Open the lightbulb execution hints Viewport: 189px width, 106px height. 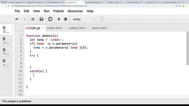(x=102, y=19)
